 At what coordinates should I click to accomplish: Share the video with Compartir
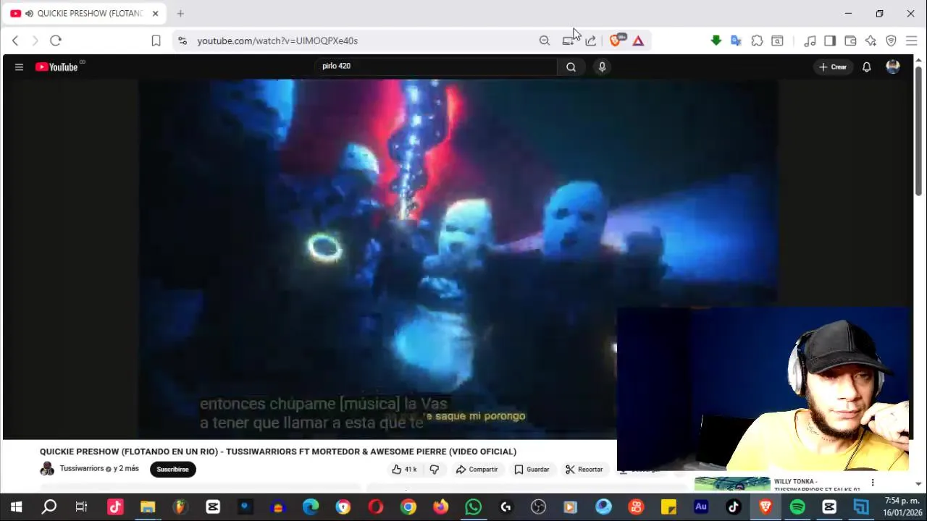pyautogui.click(x=477, y=470)
